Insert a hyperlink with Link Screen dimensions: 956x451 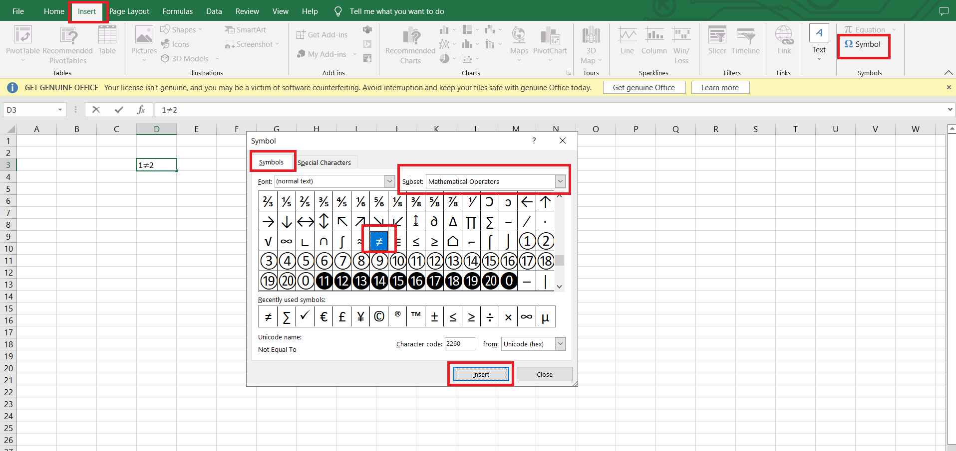784,40
